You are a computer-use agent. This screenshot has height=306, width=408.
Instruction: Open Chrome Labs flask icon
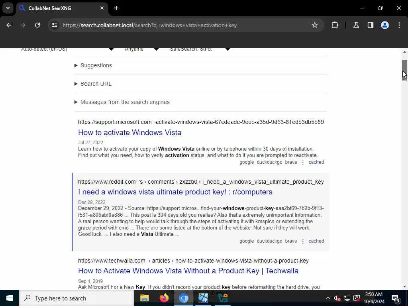[x=356, y=25]
